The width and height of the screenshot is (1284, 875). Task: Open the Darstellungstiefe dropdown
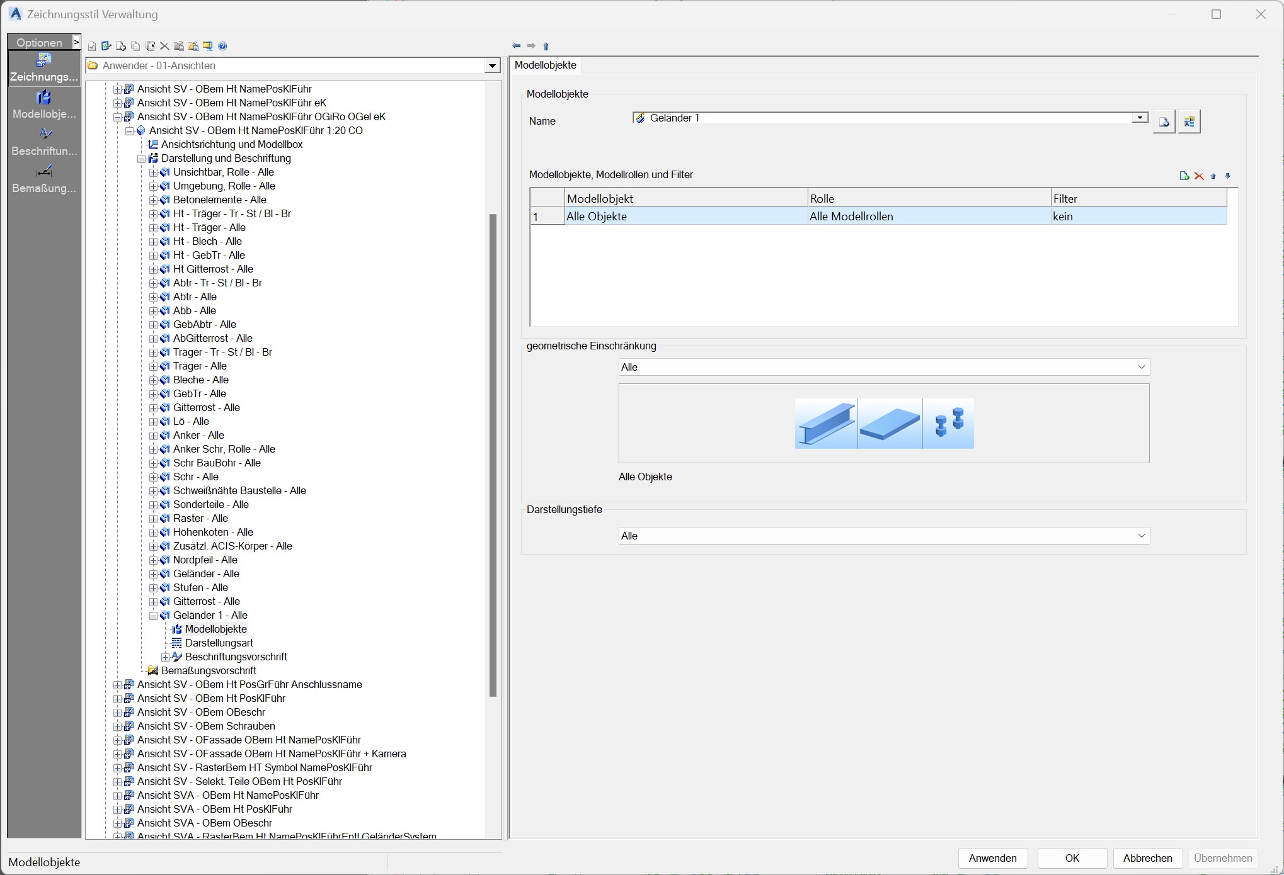click(x=1141, y=536)
